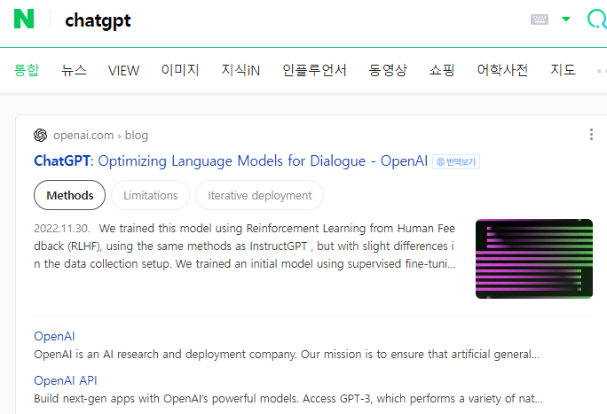The height and width of the screenshot is (414, 607).
Task: Open the on-screen keyboard icon
Action: click(x=540, y=19)
